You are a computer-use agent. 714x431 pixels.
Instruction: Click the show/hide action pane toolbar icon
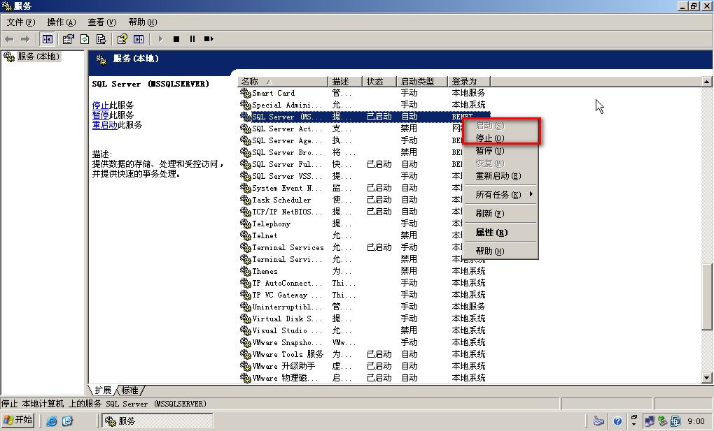pos(139,39)
